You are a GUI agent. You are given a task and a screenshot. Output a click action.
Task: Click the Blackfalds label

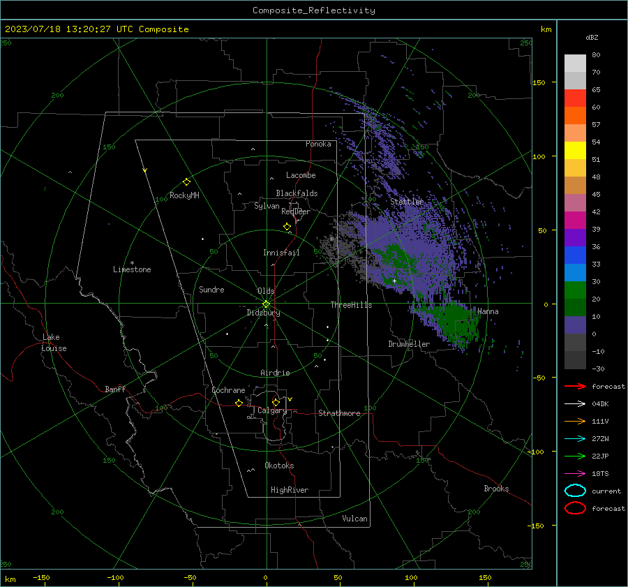(x=297, y=193)
